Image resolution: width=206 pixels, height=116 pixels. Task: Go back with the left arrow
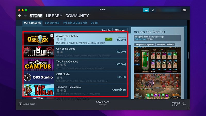(x=20, y=16)
